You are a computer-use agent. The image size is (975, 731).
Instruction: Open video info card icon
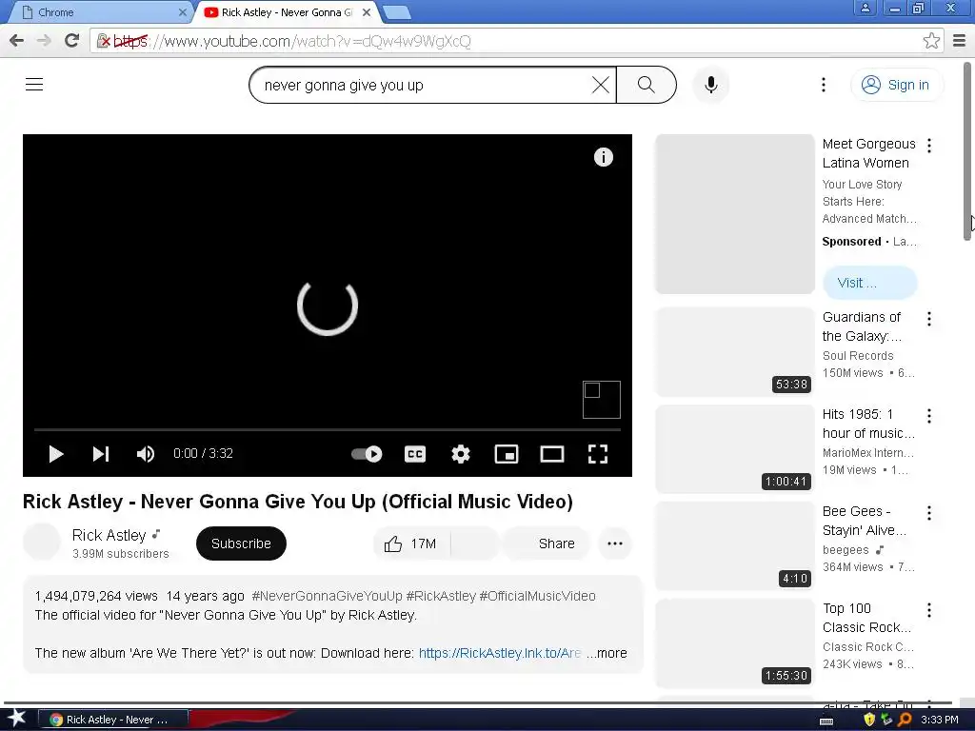[x=603, y=157]
